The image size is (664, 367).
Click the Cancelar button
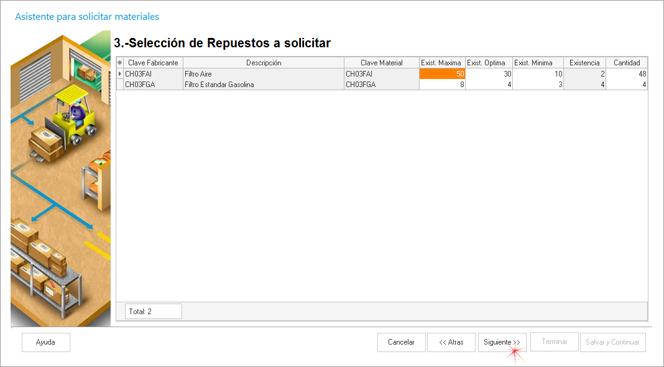[x=401, y=342]
